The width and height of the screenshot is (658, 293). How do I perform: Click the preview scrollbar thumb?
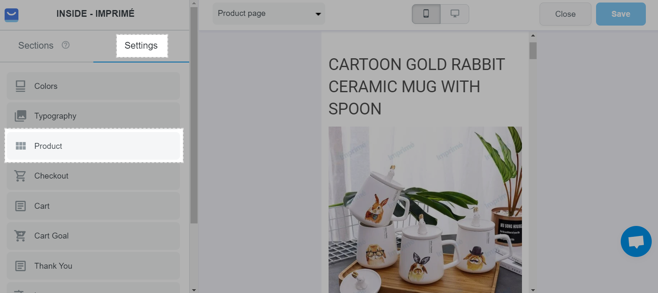point(533,50)
